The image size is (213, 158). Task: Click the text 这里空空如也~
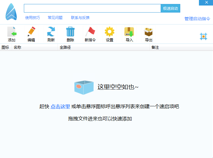click(118, 87)
